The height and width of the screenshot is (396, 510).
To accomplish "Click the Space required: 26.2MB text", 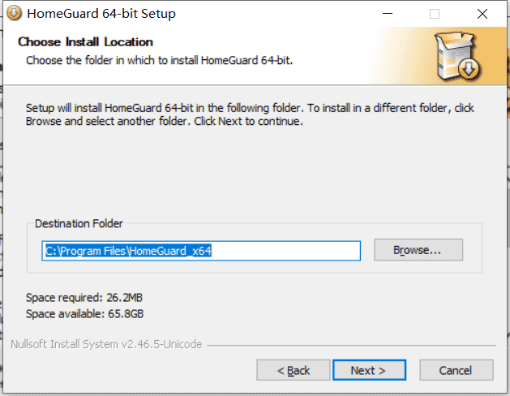I will 84,298.
